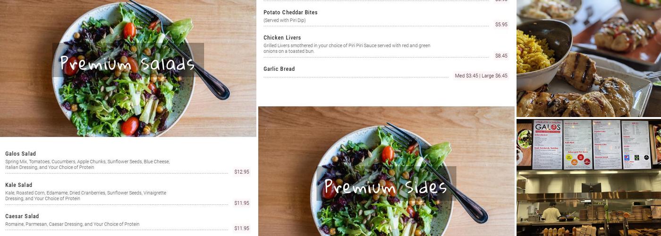
Task: Click the Galos Salad ingredients description
Action: 87,164
